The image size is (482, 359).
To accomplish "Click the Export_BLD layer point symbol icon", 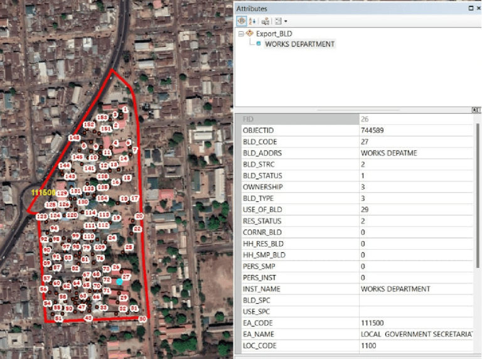I will (x=250, y=33).
